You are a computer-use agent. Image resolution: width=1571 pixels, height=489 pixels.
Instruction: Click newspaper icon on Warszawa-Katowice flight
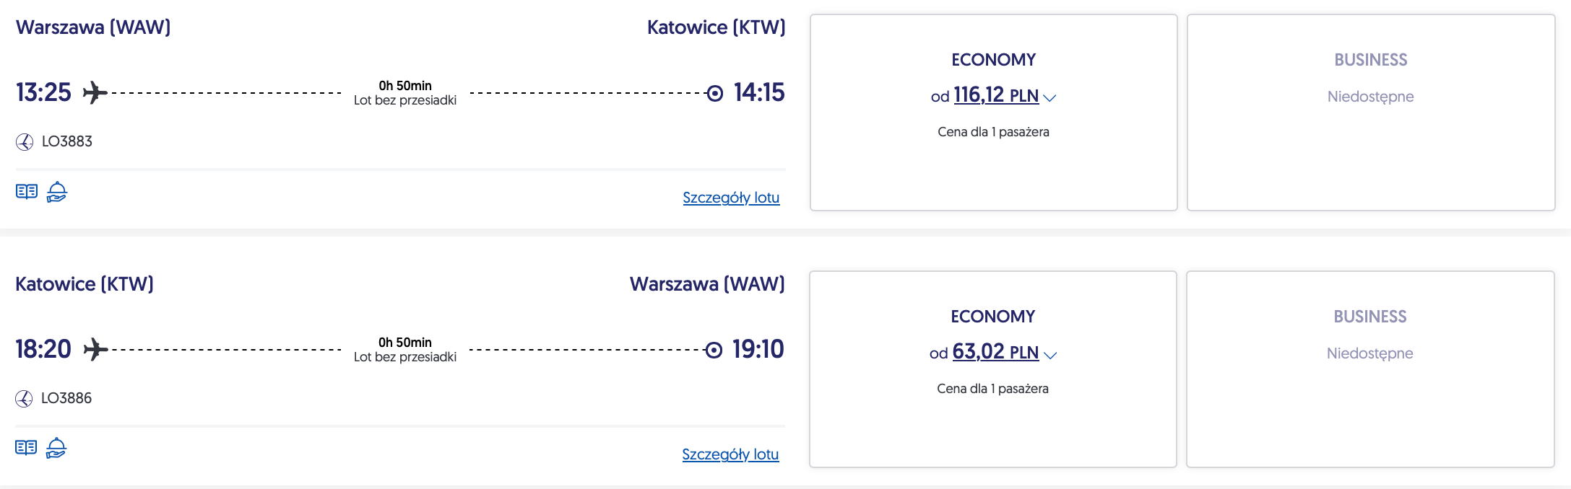(27, 192)
